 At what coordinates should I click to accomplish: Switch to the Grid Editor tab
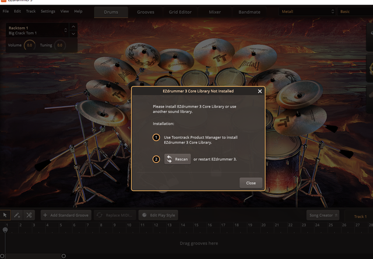[x=180, y=12]
